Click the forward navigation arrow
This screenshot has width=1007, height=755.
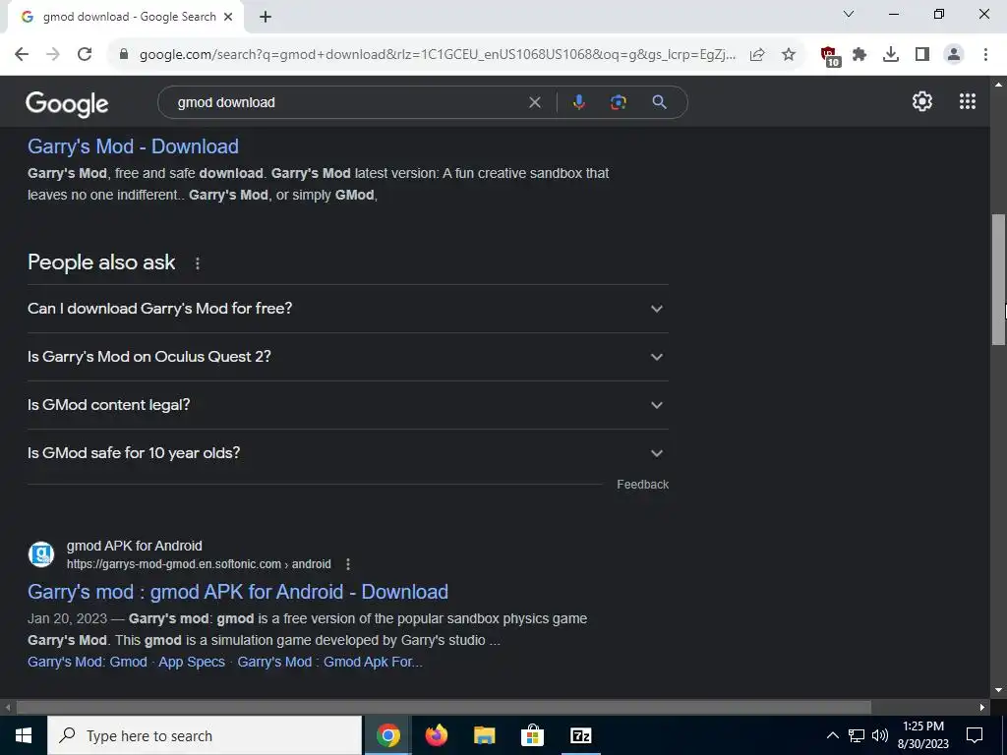point(53,55)
